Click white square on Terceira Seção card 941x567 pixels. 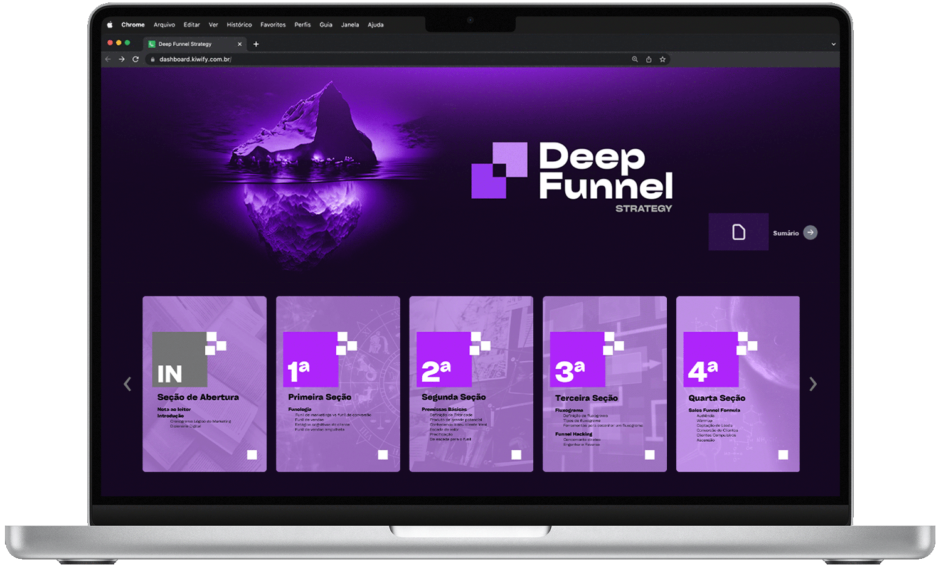pos(650,455)
